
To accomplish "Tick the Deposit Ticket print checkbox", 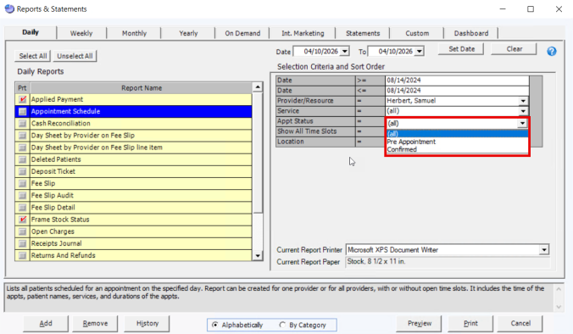I will [x=23, y=171].
